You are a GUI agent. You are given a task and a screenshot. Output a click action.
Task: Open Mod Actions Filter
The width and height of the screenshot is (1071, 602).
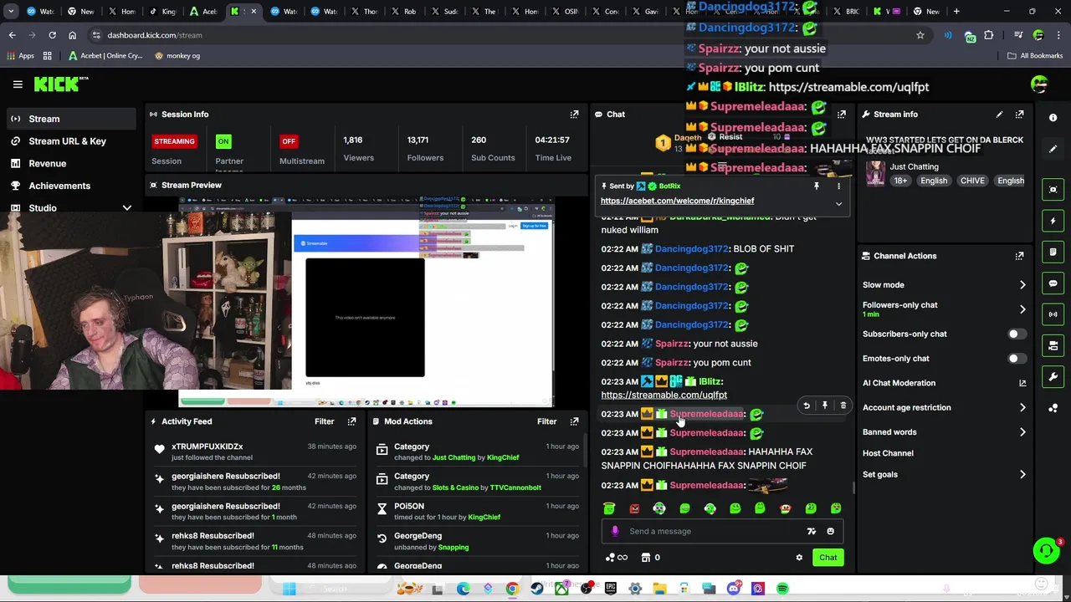[x=546, y=421]
